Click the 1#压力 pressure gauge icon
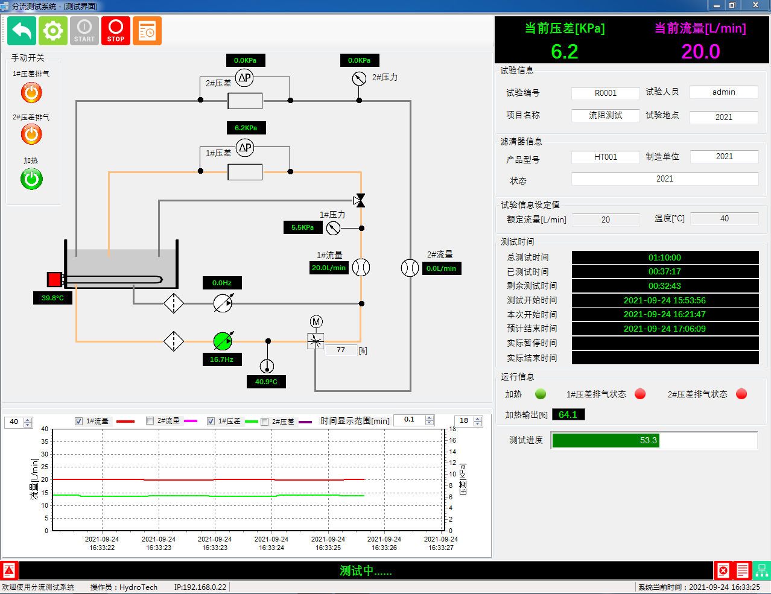771x594 pixels. point(333,228)
